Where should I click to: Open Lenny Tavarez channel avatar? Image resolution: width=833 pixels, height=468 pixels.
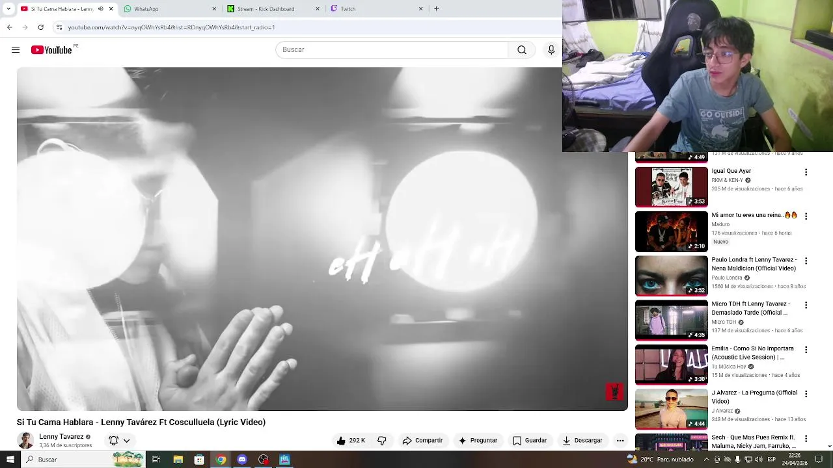click(x=25, y=441)
